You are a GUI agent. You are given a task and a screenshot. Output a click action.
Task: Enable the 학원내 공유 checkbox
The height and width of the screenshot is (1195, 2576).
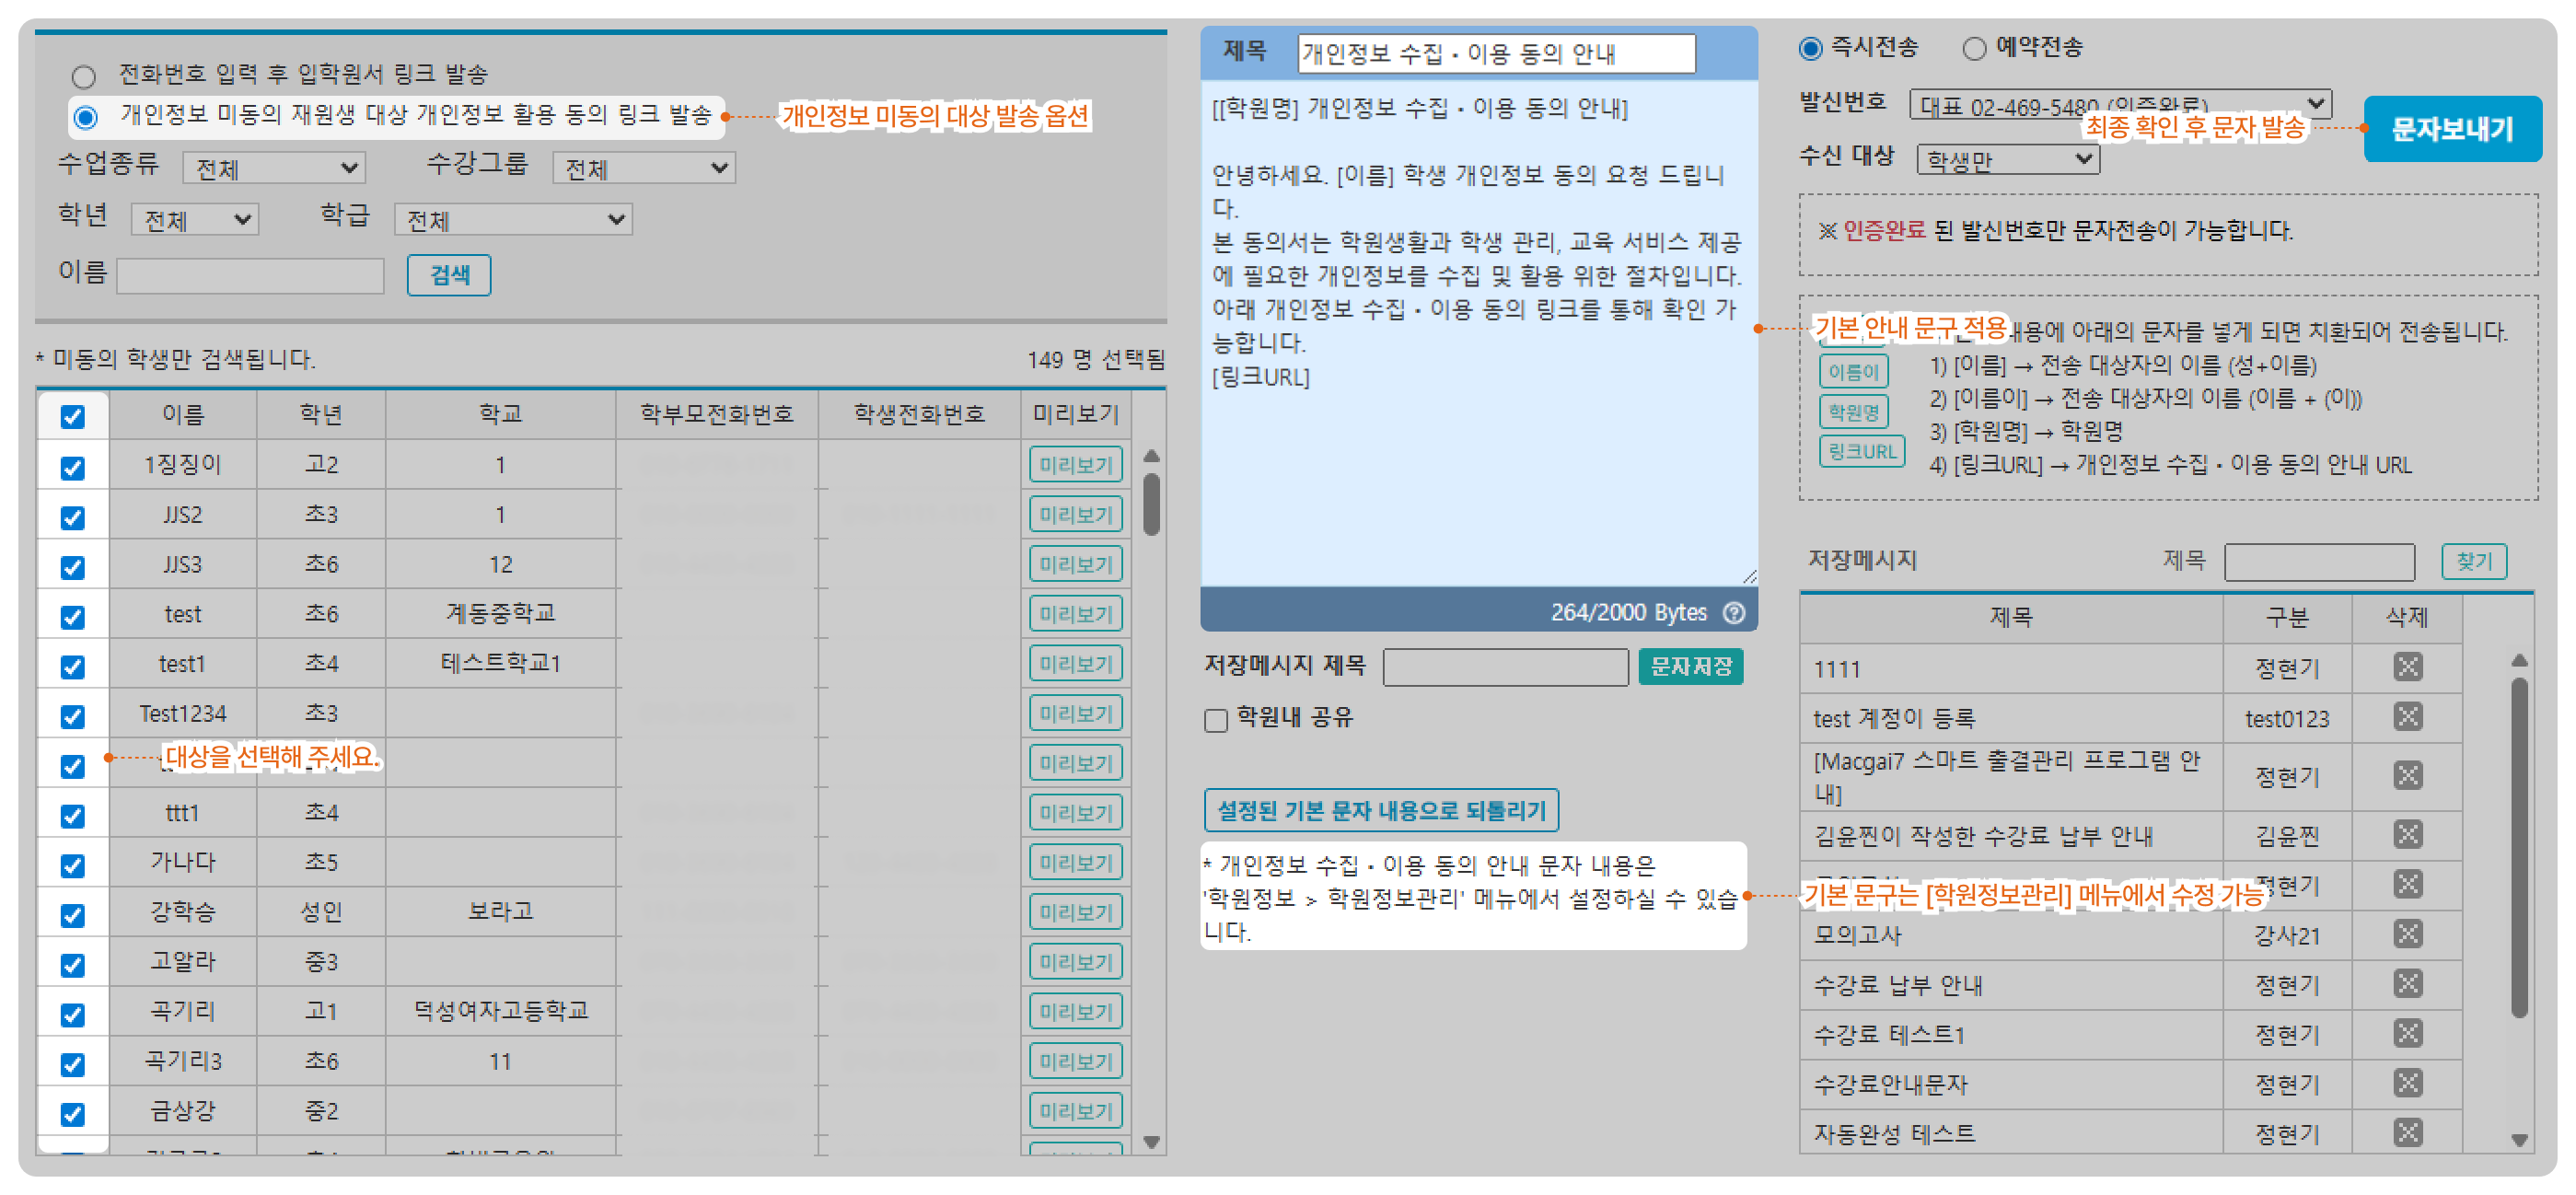pyautogui.click(x=1216, y=720)
